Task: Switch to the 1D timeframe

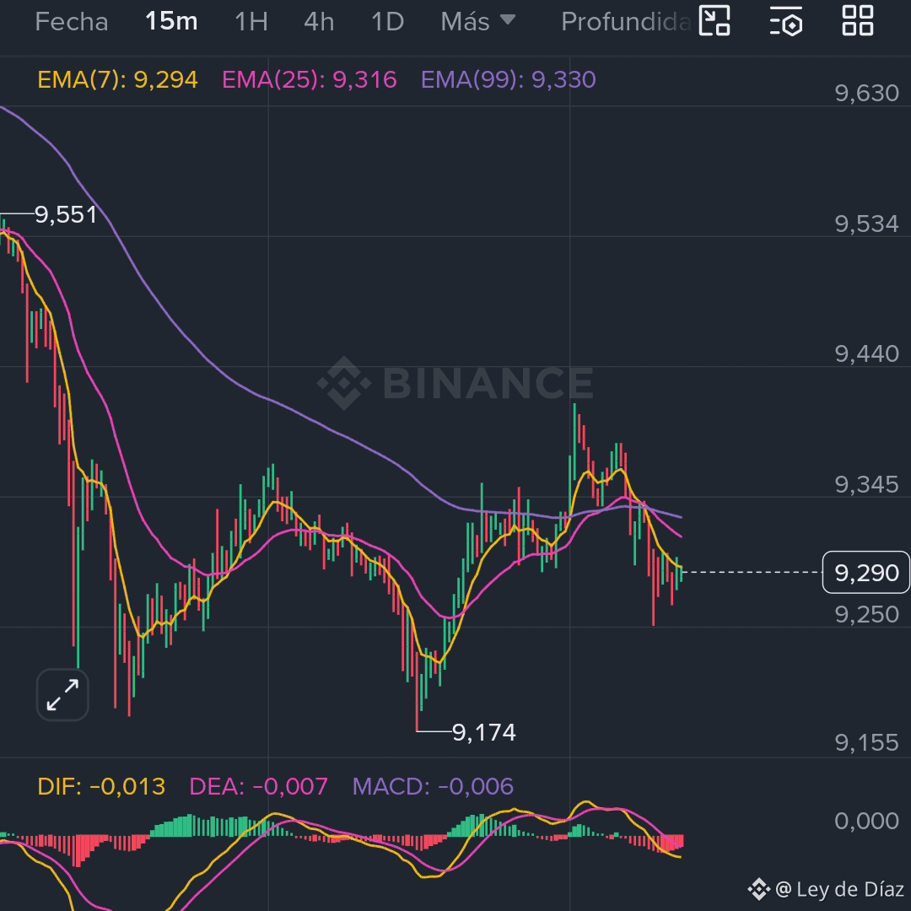Action: click(x=387, y=22)
